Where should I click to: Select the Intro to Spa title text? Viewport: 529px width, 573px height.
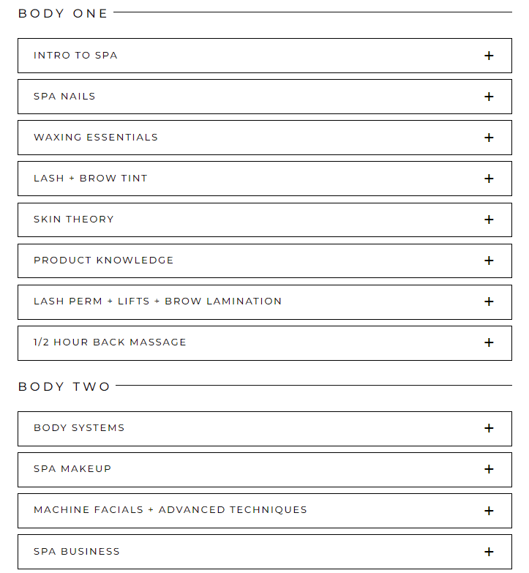[75, 56]
